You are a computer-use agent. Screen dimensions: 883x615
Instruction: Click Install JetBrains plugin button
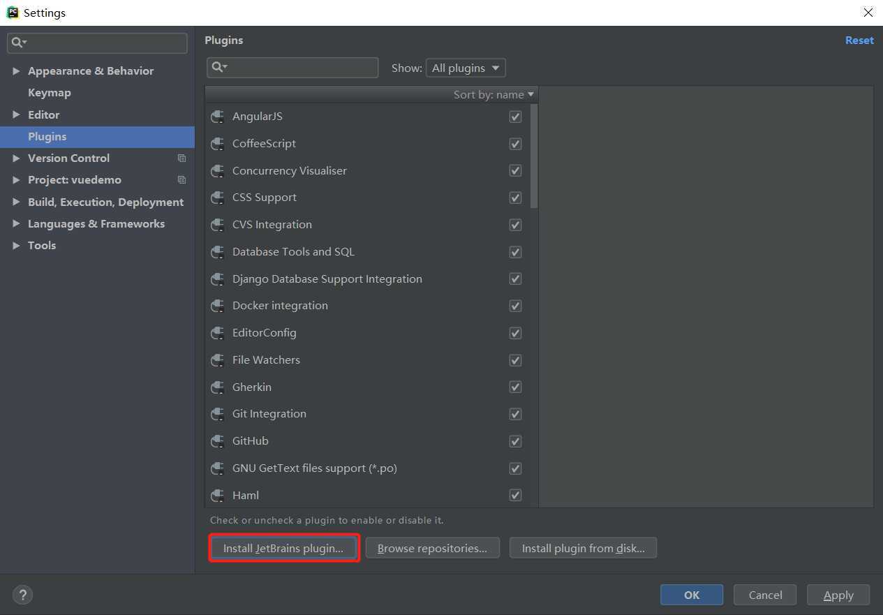point(283,548)
